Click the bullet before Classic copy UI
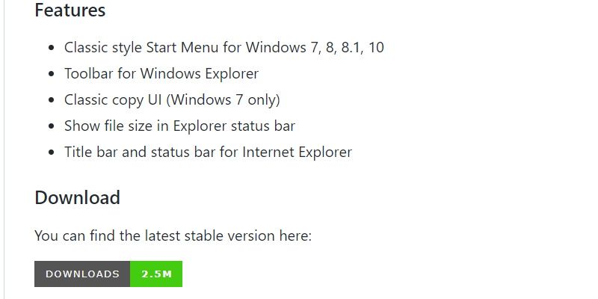The height and width of the screenshot is (299, 598). (52, 100)
